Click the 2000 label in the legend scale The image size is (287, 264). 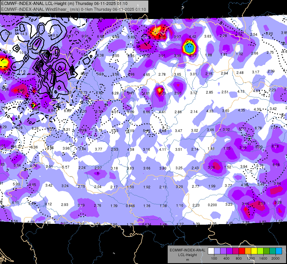[x=276, y=258]
